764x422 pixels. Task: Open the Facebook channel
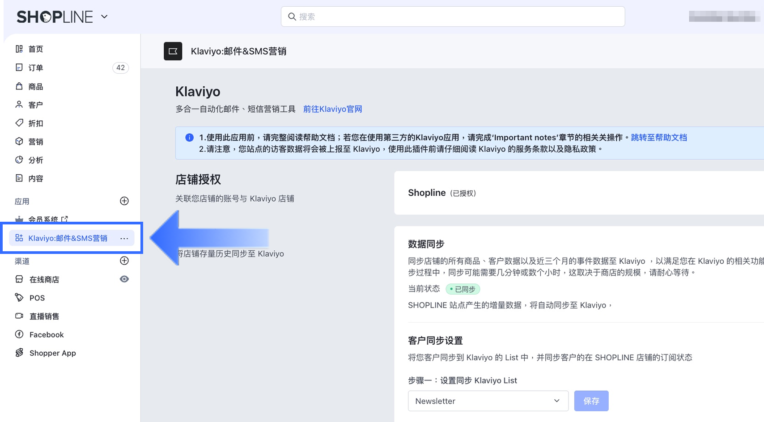tap(47, 335)
